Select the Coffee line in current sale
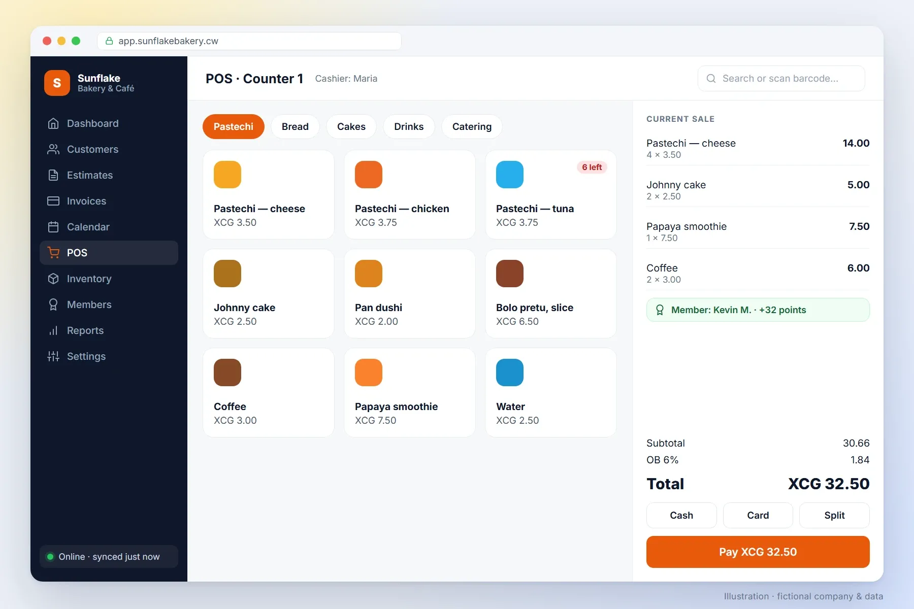914x609 pixels. pyautogui.click(x=758, y=273)
